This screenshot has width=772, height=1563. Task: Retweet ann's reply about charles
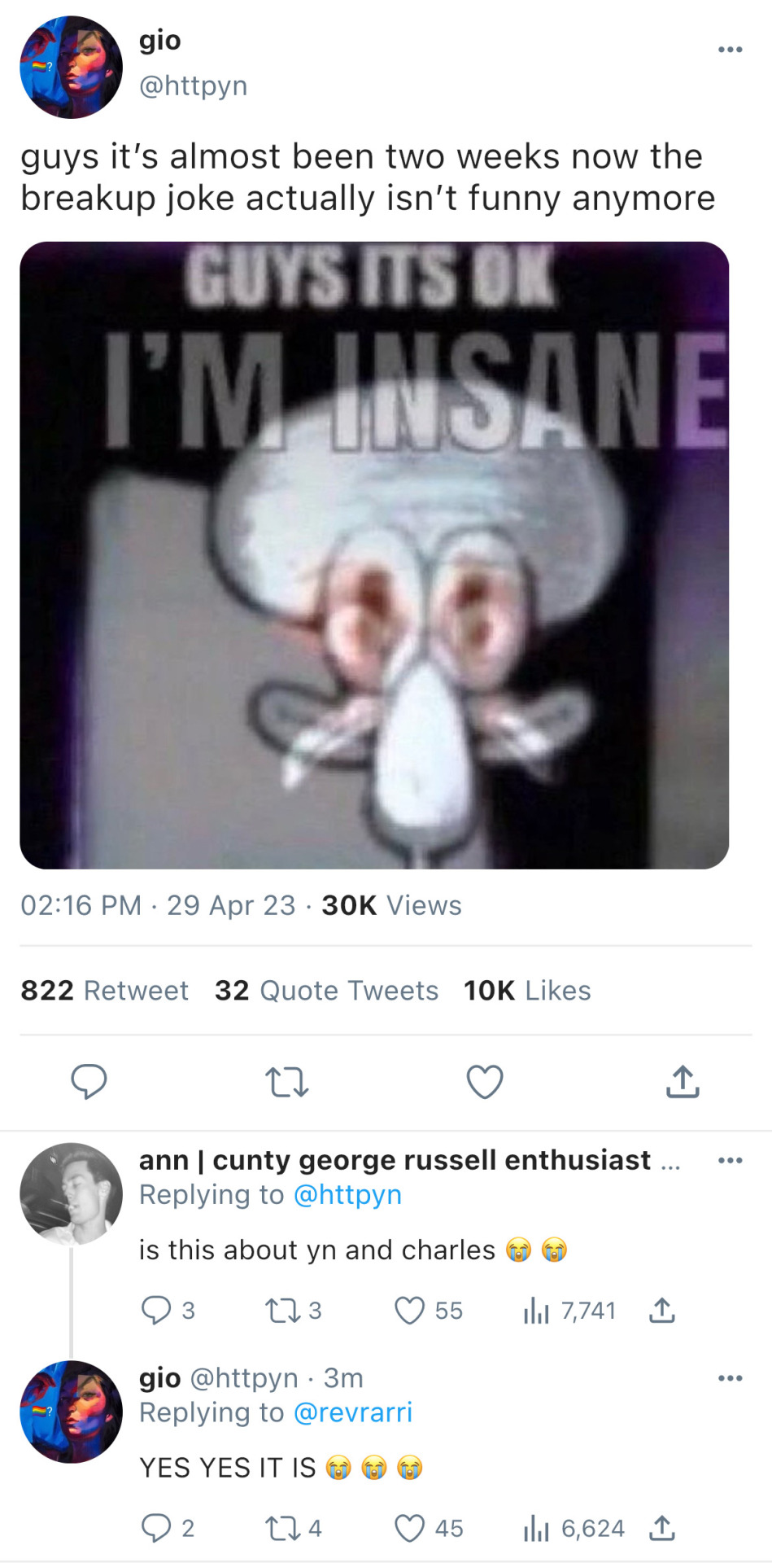click(x=281, y=1310)
